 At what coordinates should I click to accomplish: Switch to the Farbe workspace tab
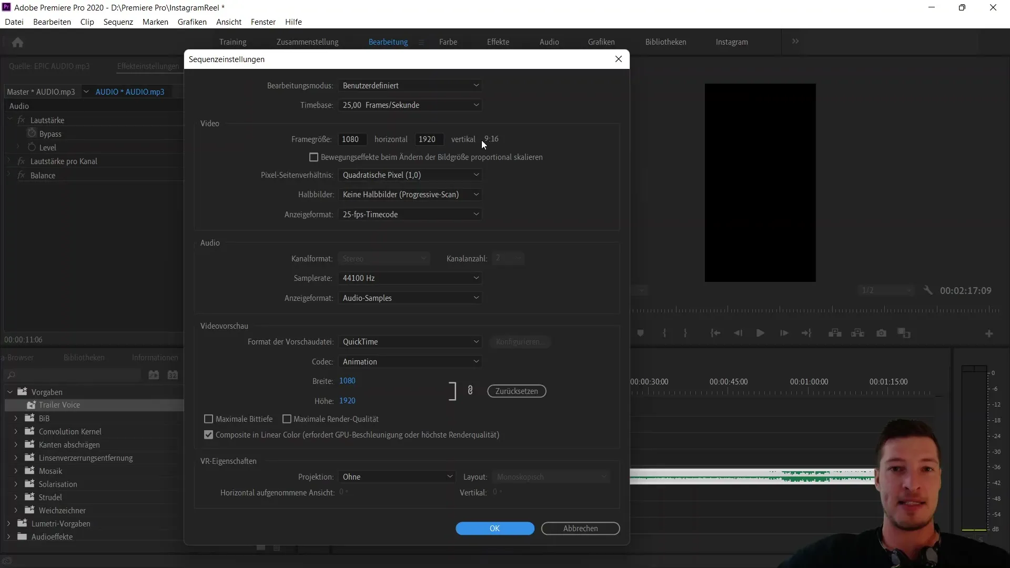coord(448,42)
